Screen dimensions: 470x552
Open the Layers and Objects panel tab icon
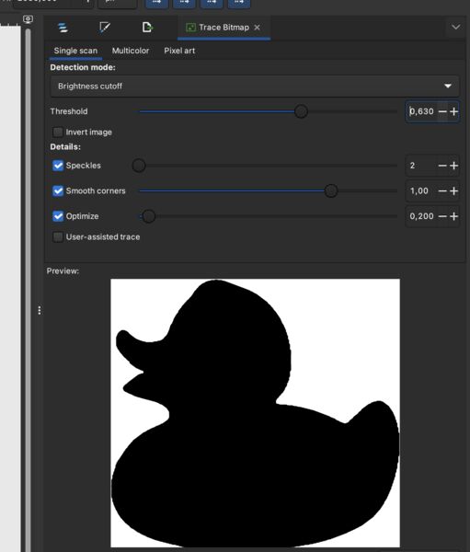click(63, 28)
